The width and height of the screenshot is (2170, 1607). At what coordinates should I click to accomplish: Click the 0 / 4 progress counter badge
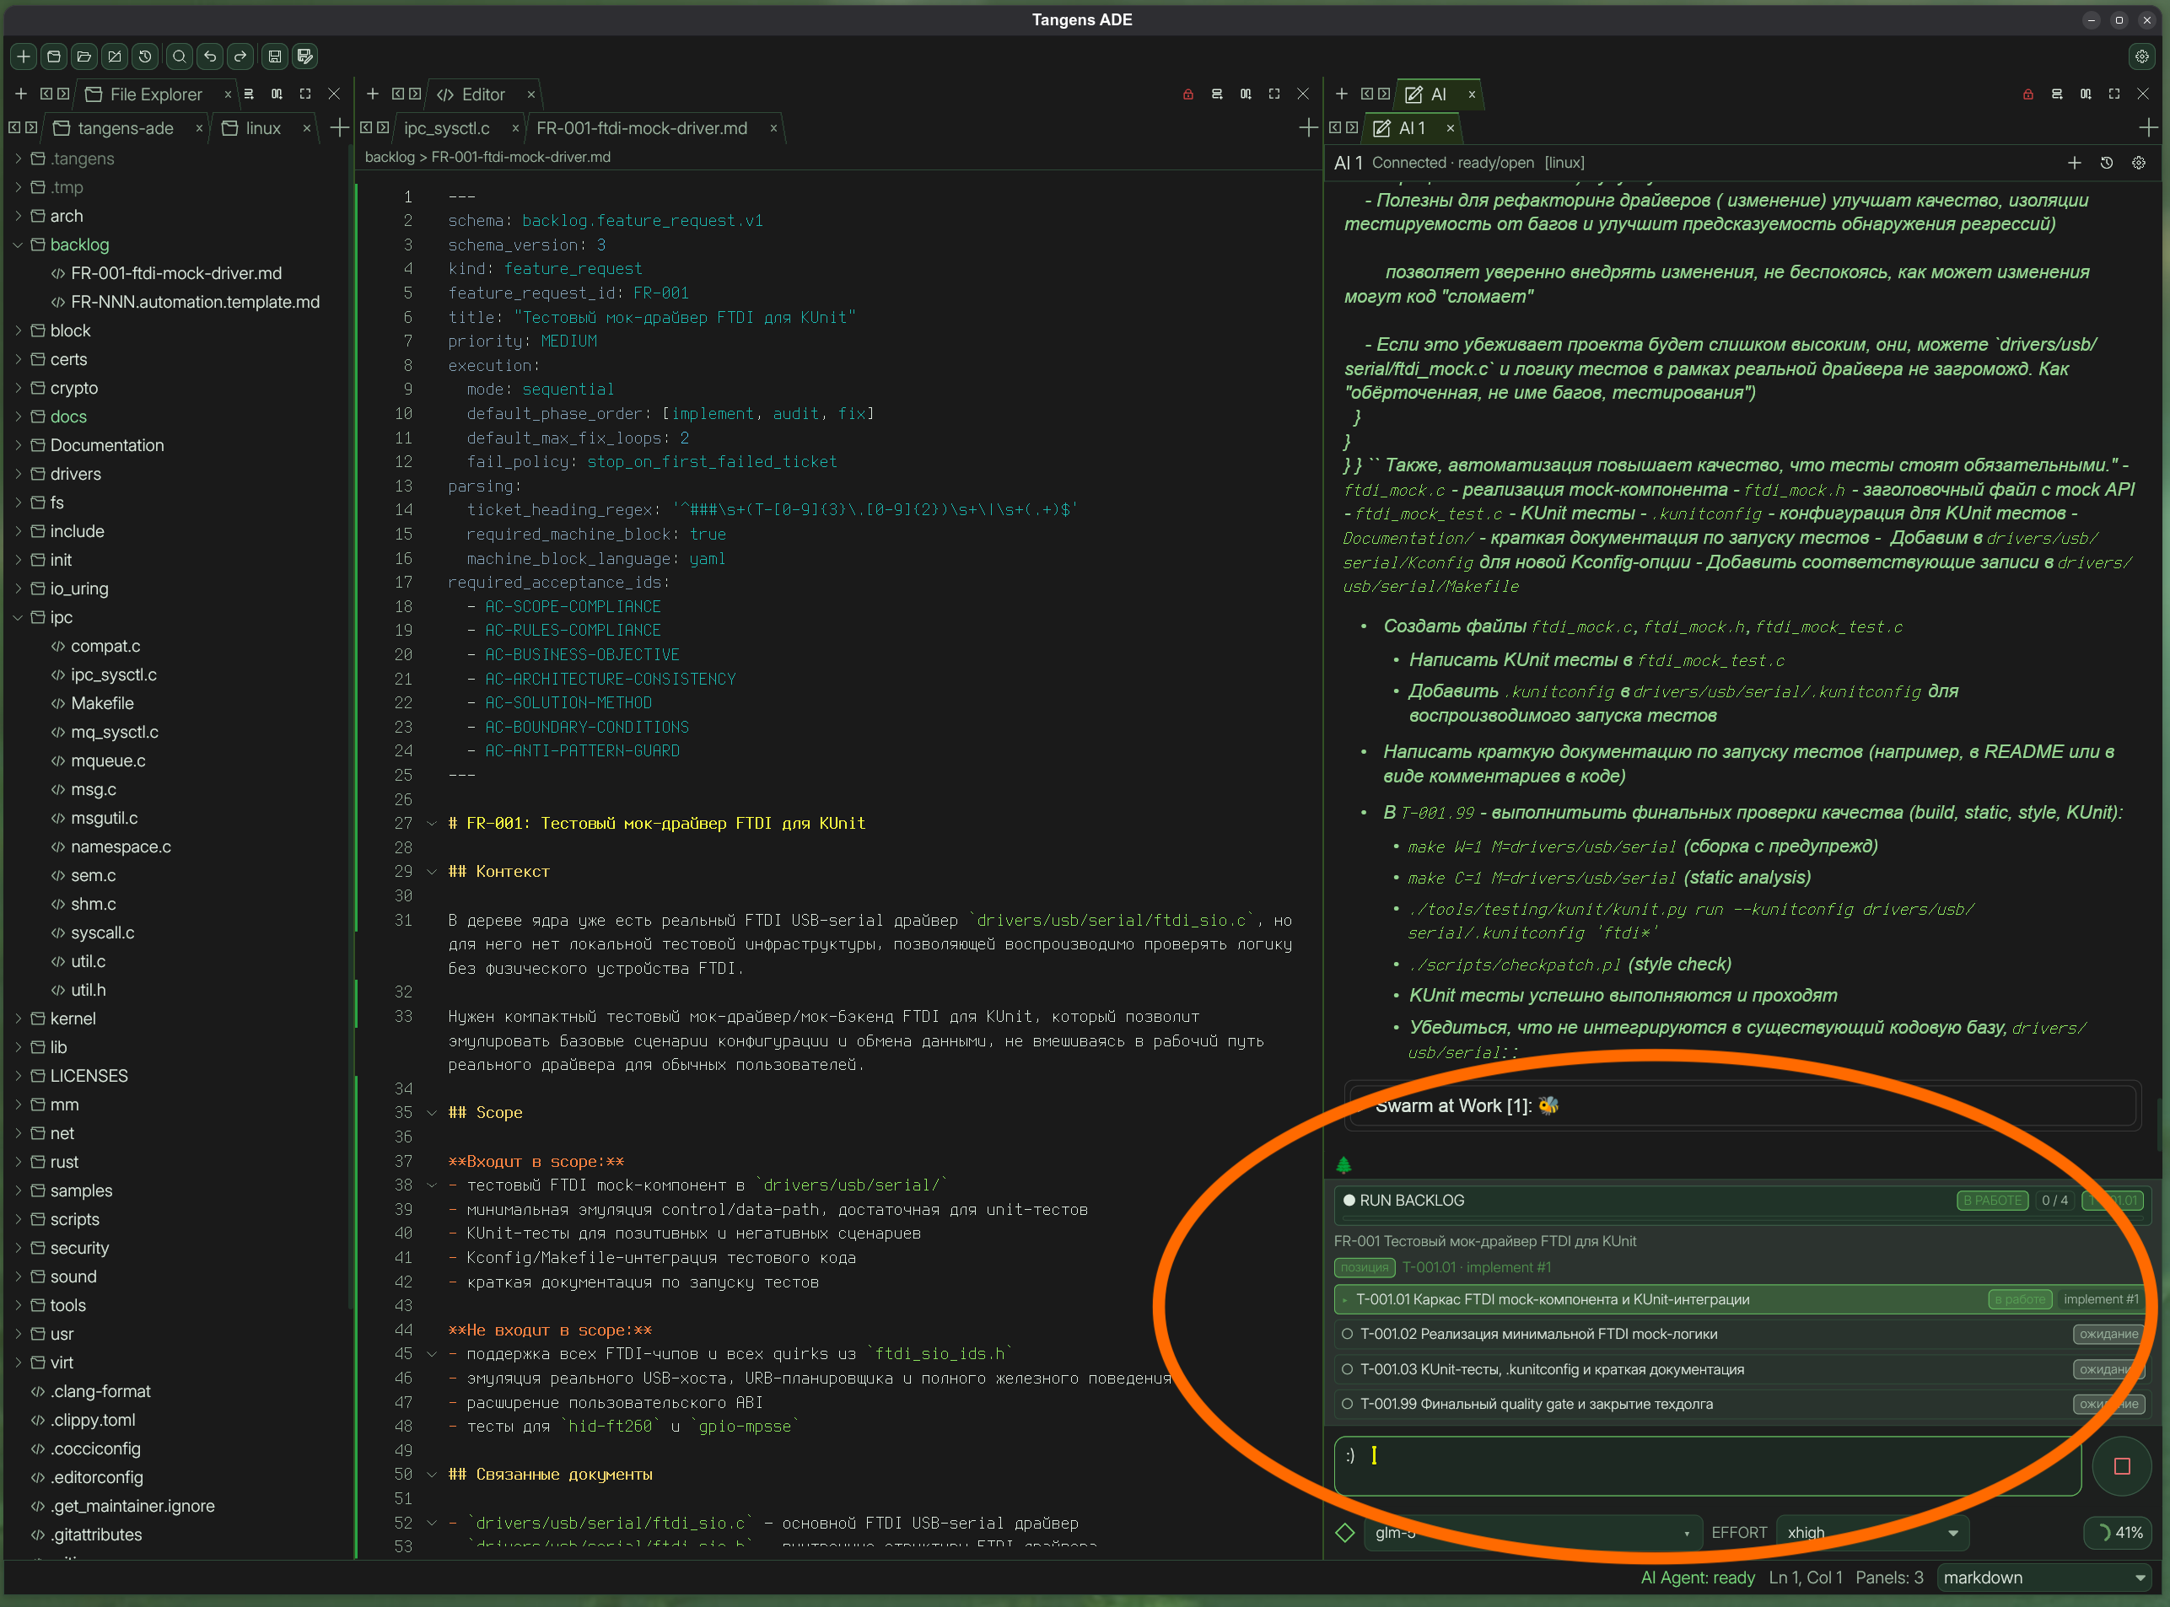coord(2054,1201)
